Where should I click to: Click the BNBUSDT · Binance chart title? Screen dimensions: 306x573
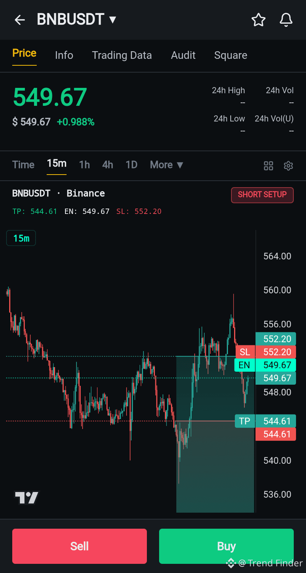pos(59,193)
